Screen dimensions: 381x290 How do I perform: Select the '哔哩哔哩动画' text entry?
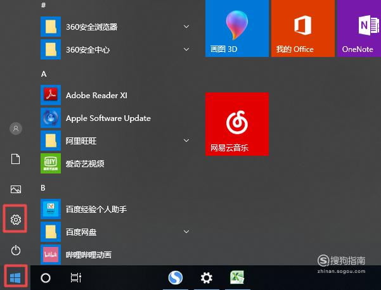click(x=89, y=255)
